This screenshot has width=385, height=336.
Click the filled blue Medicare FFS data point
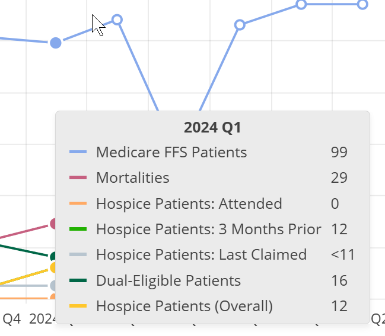[56, 43]
